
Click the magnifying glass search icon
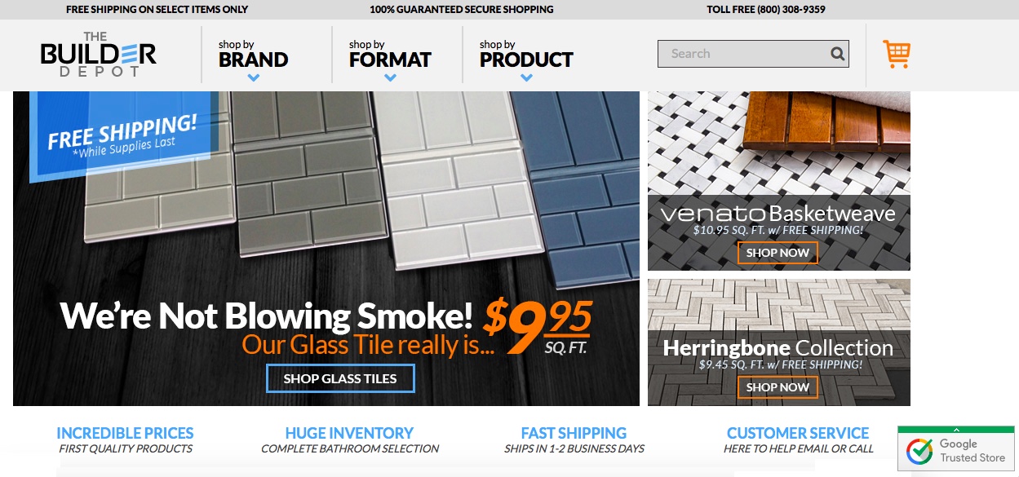click(x=837, y=54)
